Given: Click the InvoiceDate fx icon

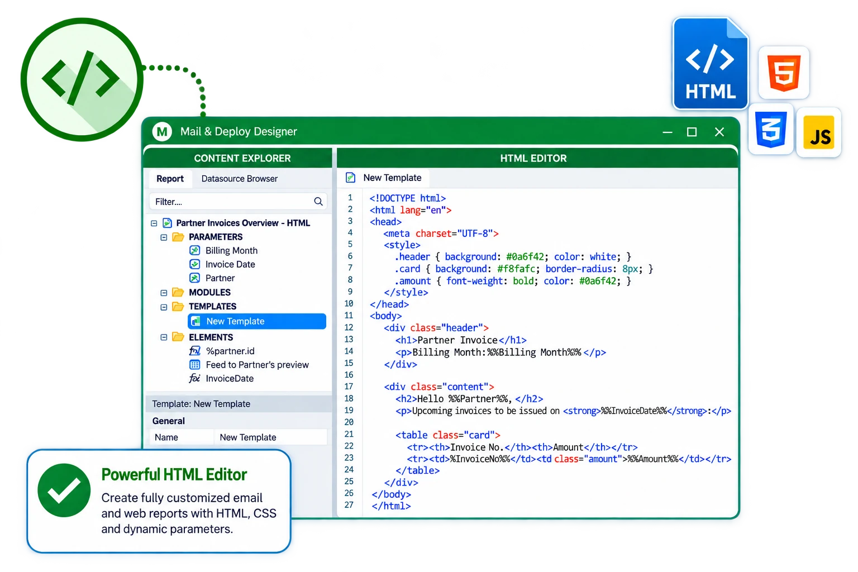Looking at the screenshot, I should [194, 378].
